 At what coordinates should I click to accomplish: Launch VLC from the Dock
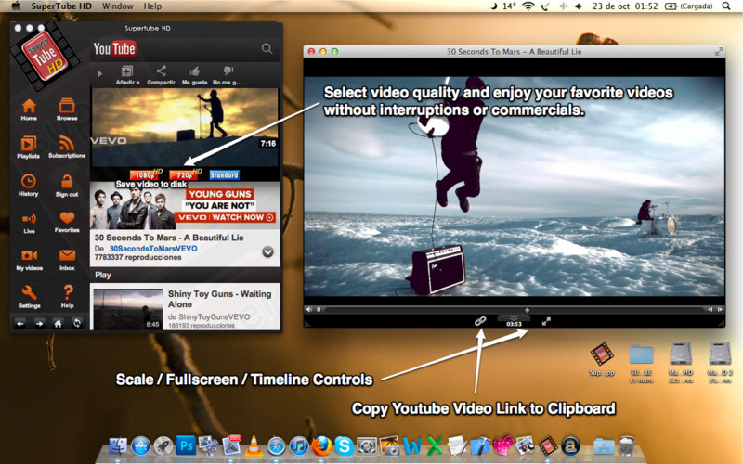pyautogui.click(x=254, y=445)
